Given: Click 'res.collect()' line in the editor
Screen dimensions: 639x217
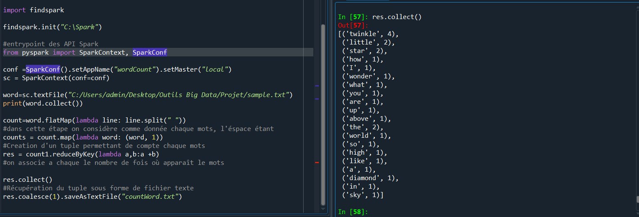Looking at the screenshot, I should 28,180.
